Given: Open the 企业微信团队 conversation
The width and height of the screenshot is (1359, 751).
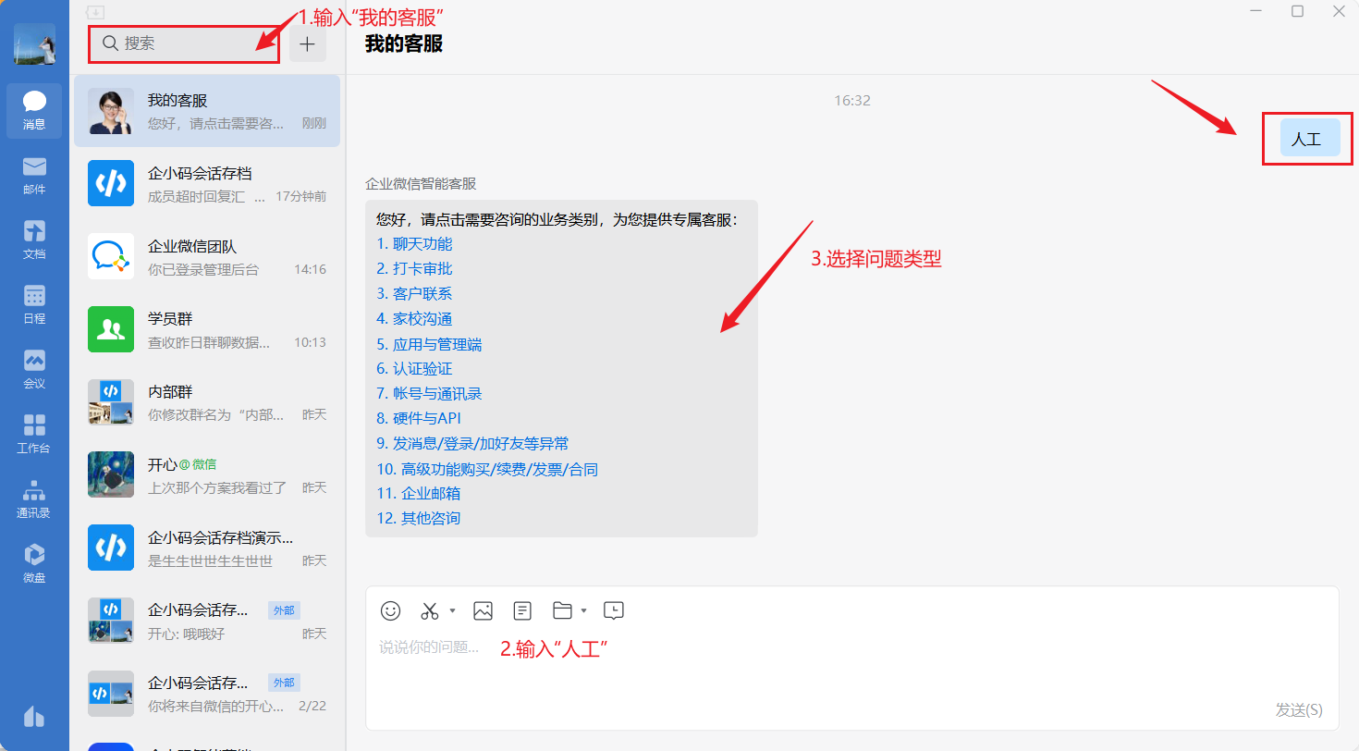Looking at the screenshot, I should 207,257.
